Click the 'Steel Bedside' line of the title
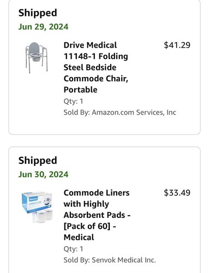 (x=90, y=67)
